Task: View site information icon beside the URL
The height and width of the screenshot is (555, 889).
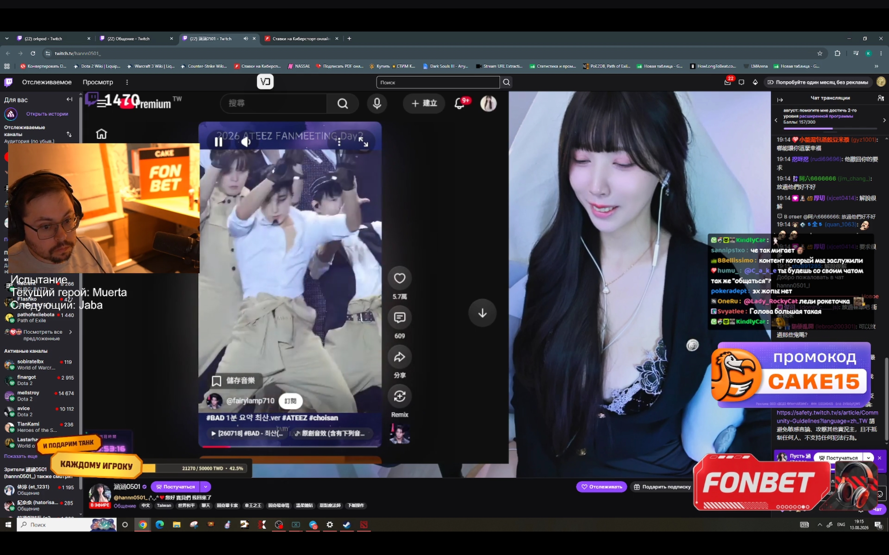Action: click(48, 53)
